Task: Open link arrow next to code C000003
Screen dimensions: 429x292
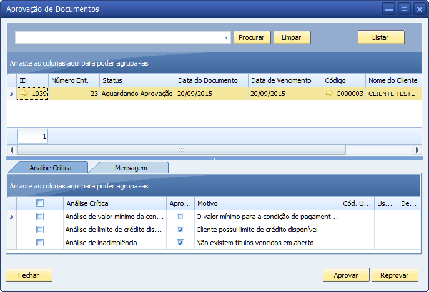Action: pos(330,94)
